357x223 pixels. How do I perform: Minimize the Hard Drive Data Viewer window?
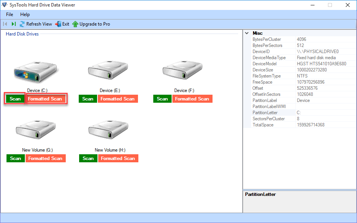pos(313,5)
